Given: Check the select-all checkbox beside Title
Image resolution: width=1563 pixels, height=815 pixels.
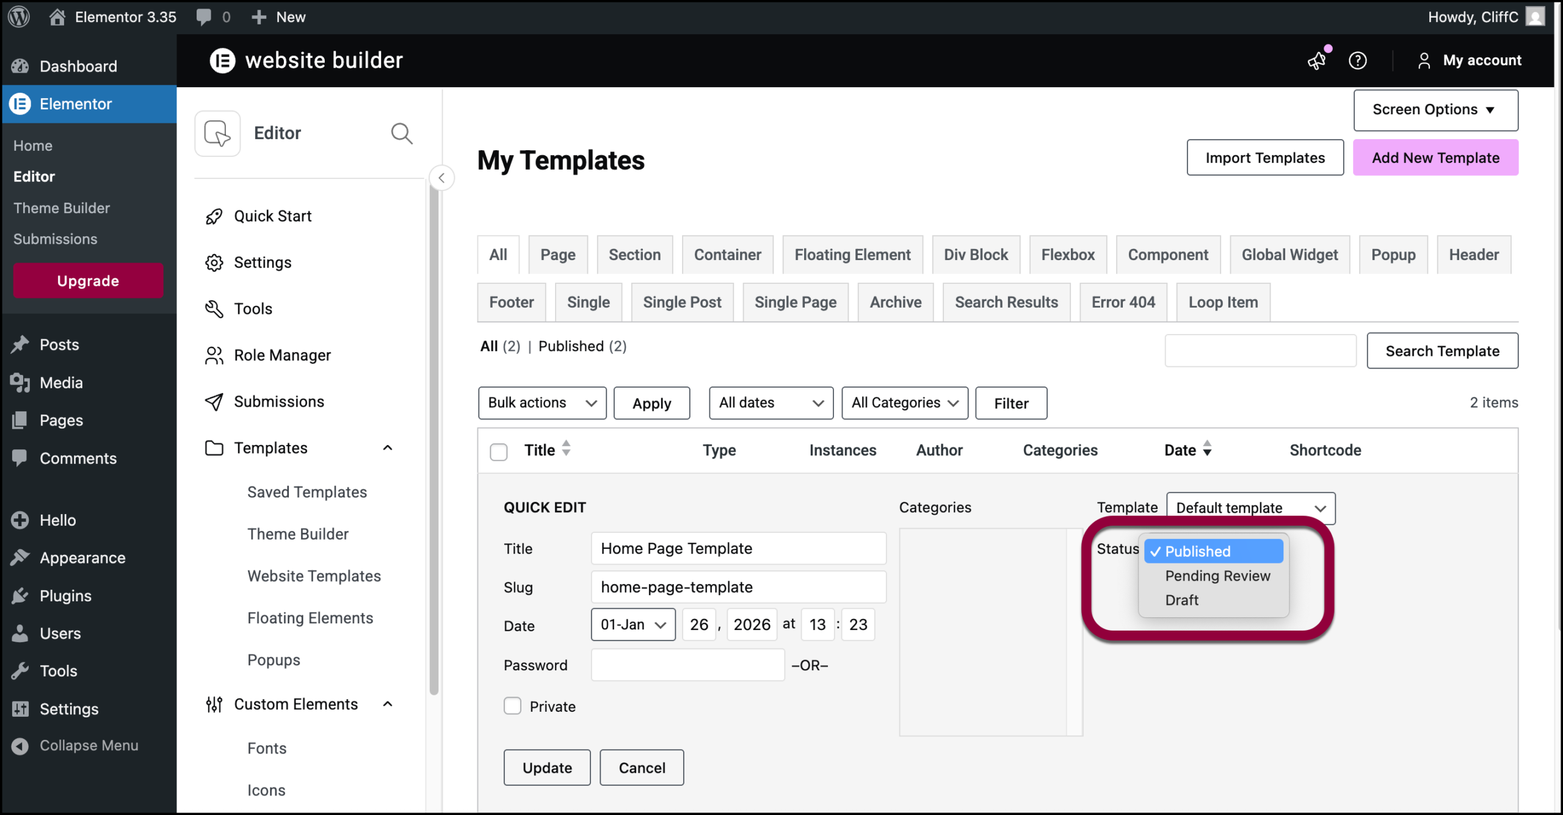Looking at the screenshot, I should point(499,452).
